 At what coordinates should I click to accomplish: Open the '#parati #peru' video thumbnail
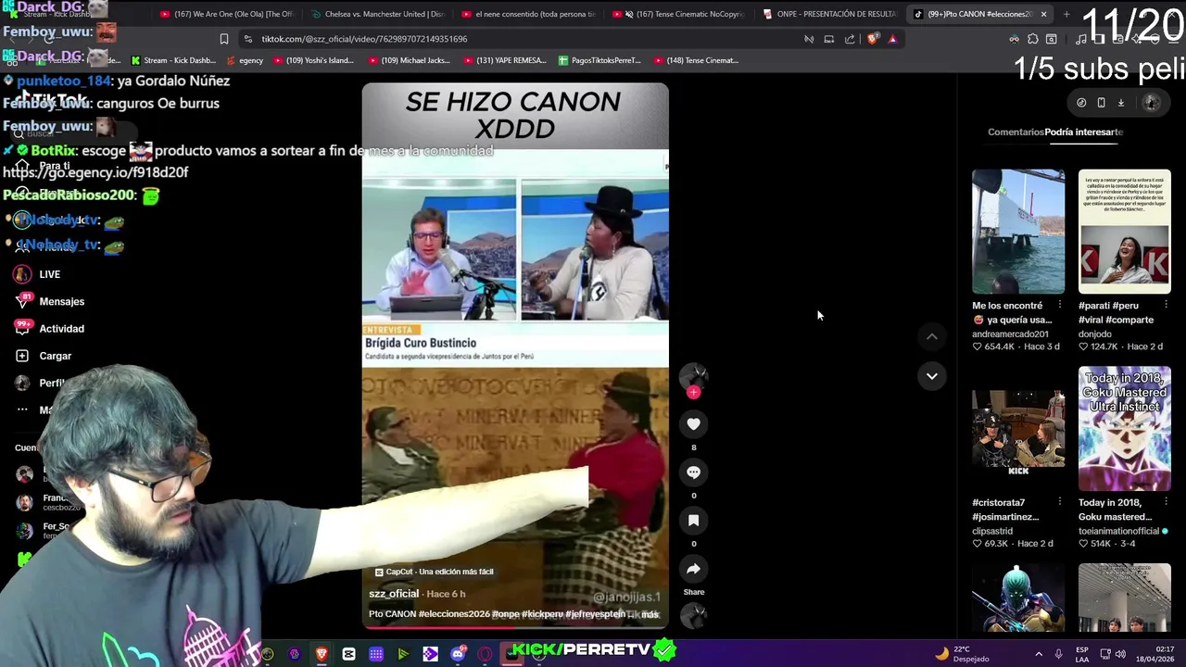coord(1125,231)
